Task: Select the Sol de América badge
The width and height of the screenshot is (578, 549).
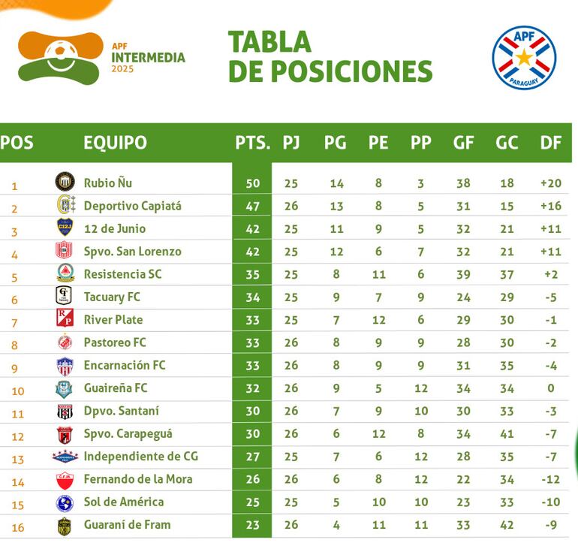Action: point(65,502)
